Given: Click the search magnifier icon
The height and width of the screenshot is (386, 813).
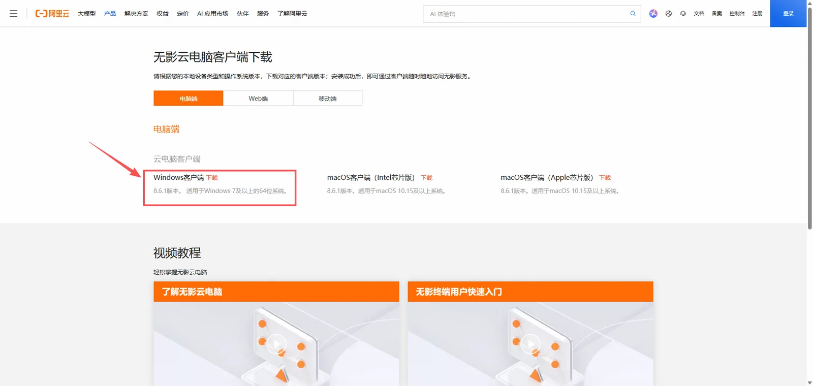Looking at the screenshot, I should [633, 14].
